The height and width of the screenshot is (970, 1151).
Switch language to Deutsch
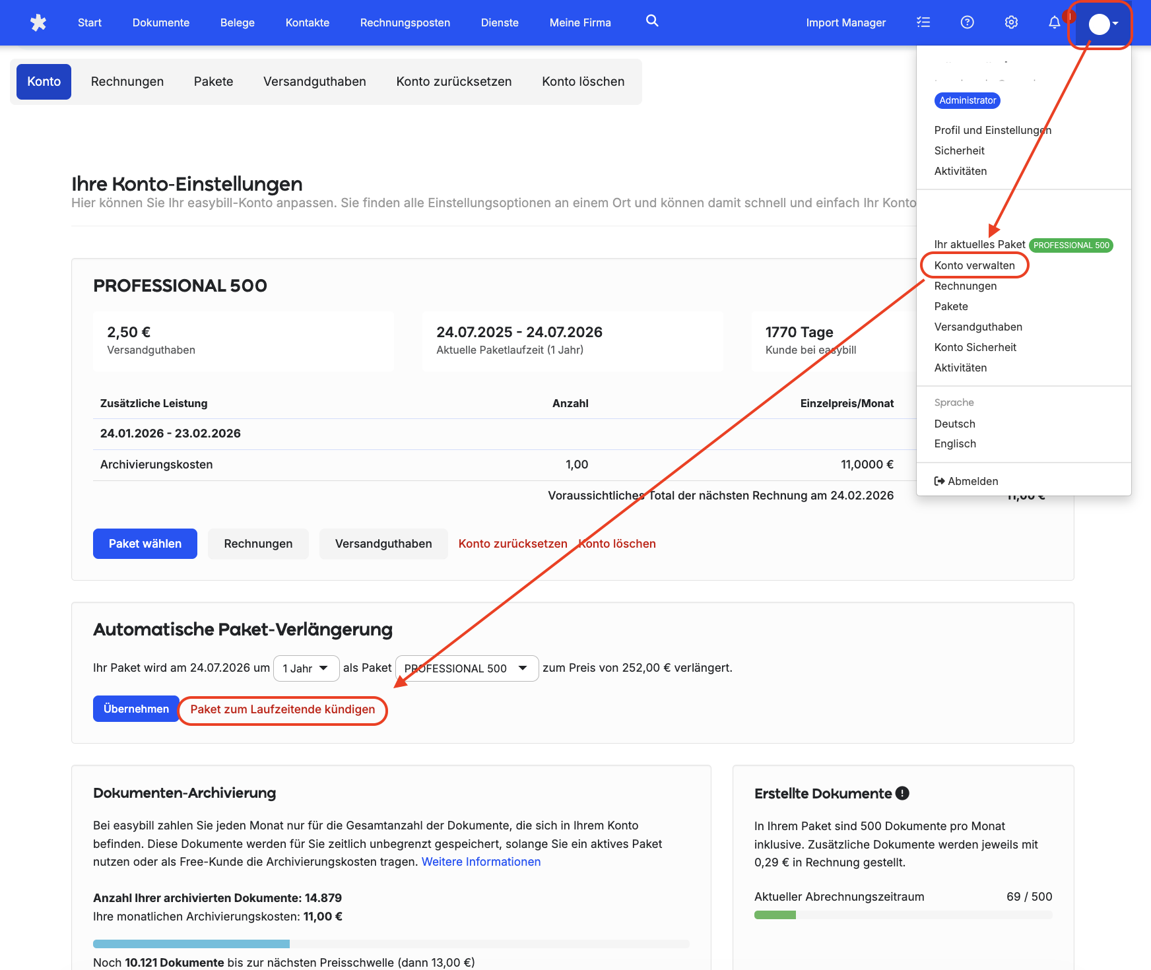954,424
